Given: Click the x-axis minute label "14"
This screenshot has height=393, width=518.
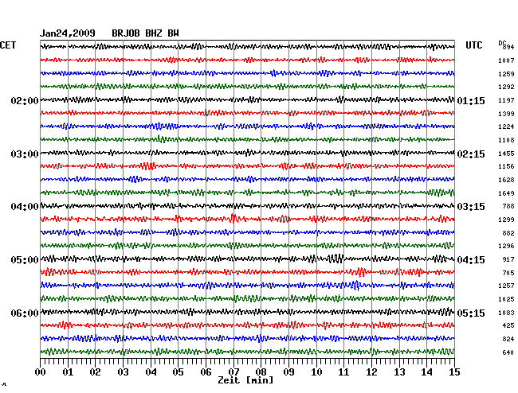Looking at the screenshot, I should pos(427,372).
